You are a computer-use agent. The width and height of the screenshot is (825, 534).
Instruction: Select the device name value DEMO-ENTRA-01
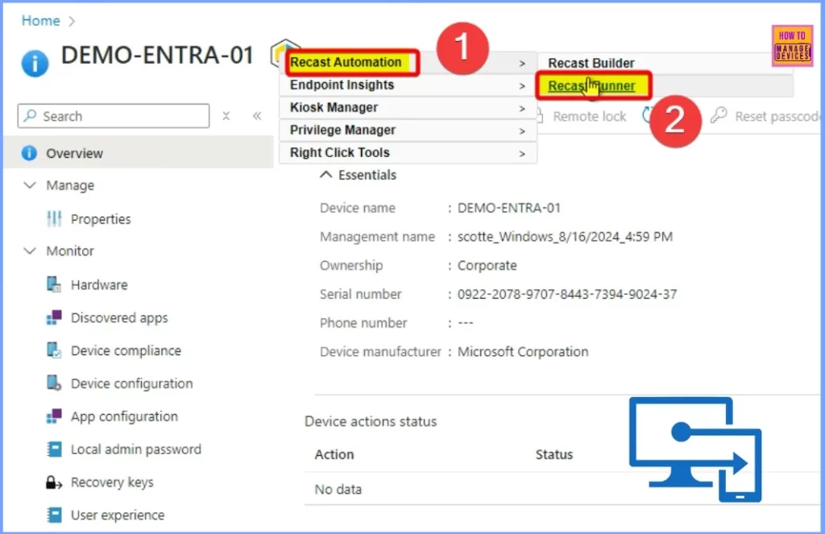click(509, 208)
